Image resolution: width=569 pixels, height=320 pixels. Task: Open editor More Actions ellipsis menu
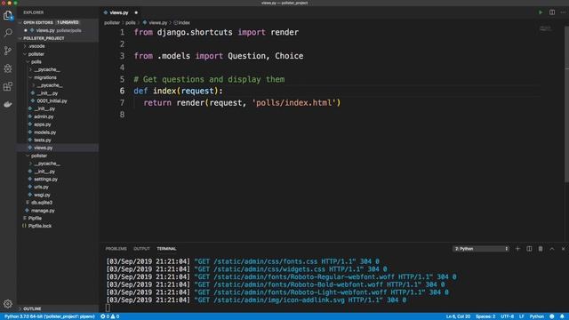563,12
